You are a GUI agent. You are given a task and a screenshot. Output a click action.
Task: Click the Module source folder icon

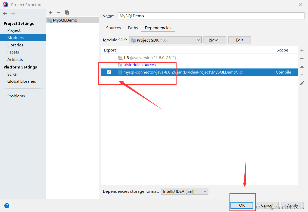point(120,65)
